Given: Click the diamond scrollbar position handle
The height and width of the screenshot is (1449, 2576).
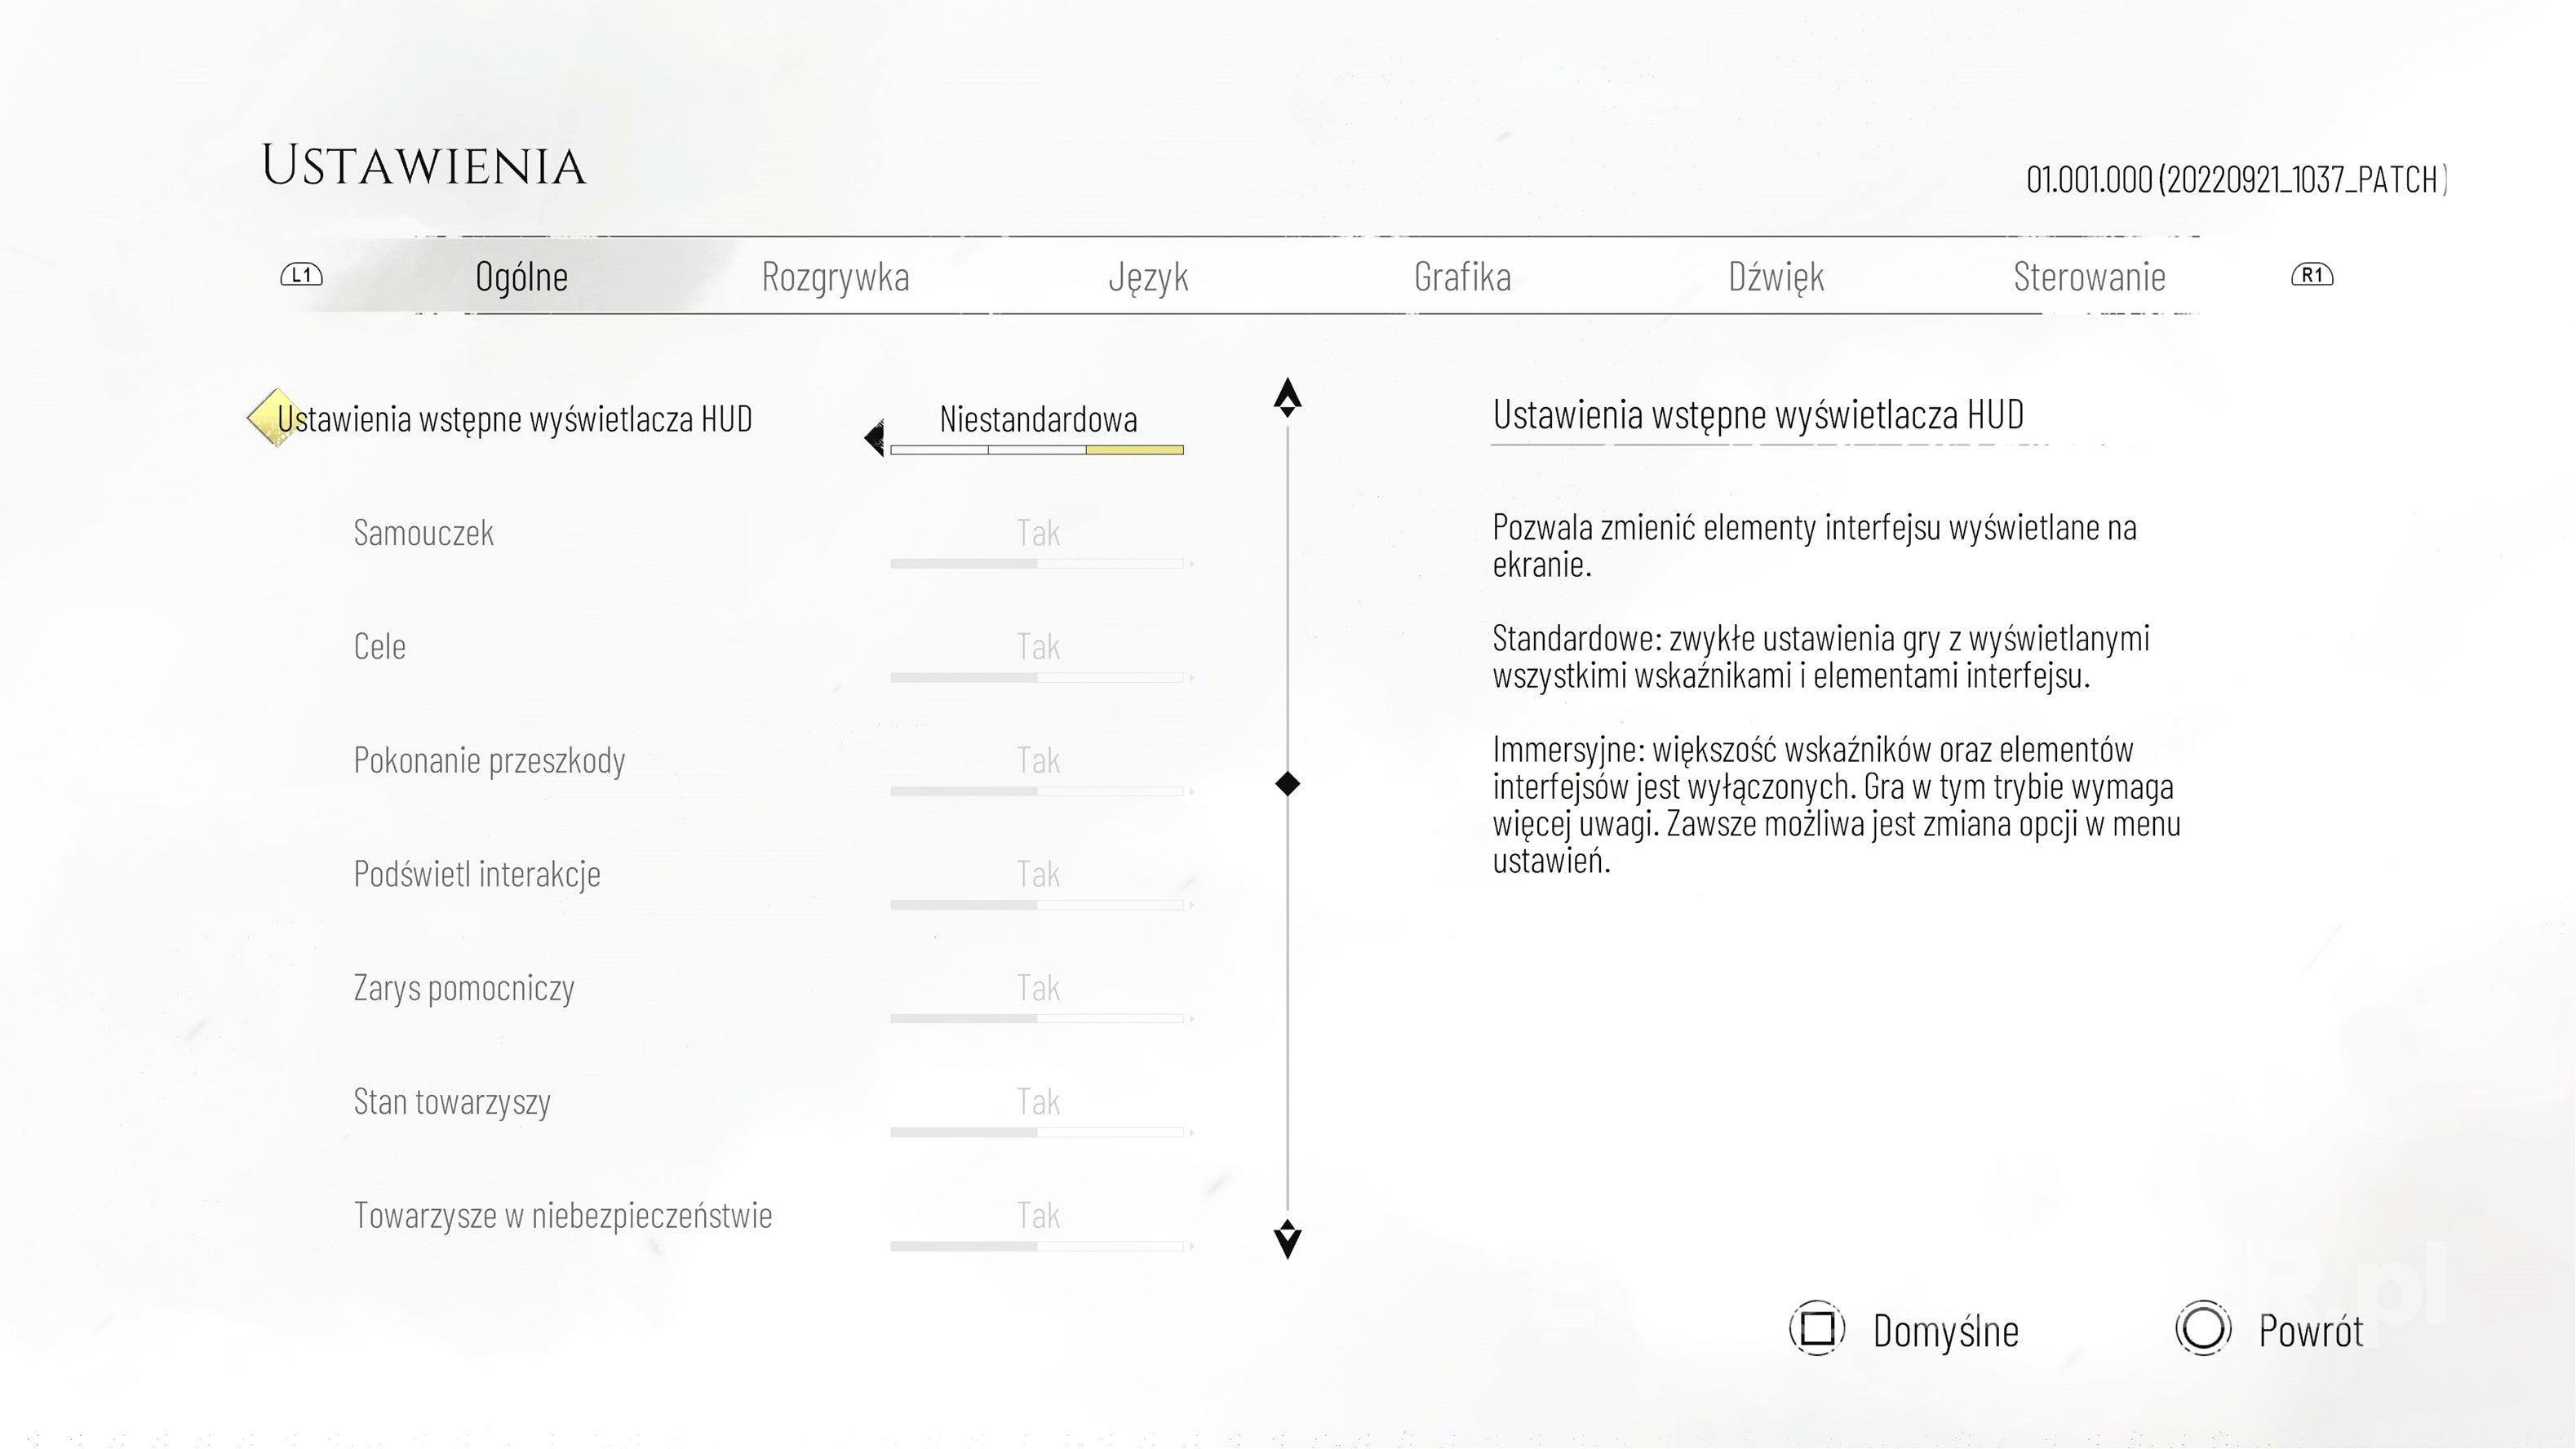Looking at the screenshot, I should [1288, 784].
